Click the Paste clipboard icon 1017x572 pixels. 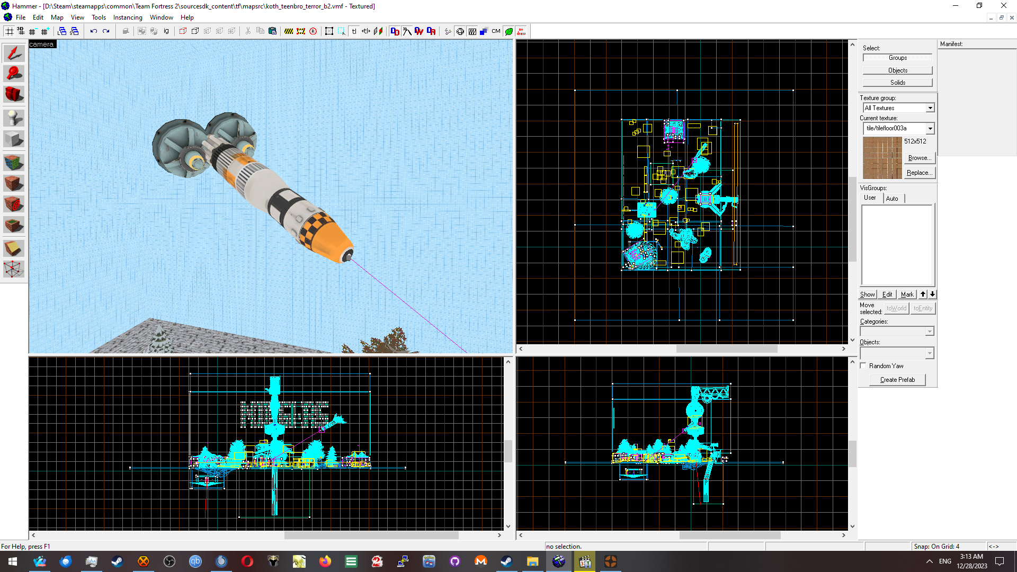coord(272,31)
